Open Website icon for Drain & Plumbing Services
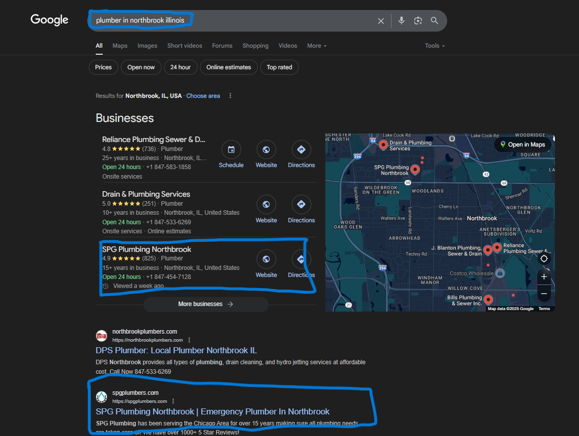This screenshot has width=579, height=436. (x=266, y=204)
